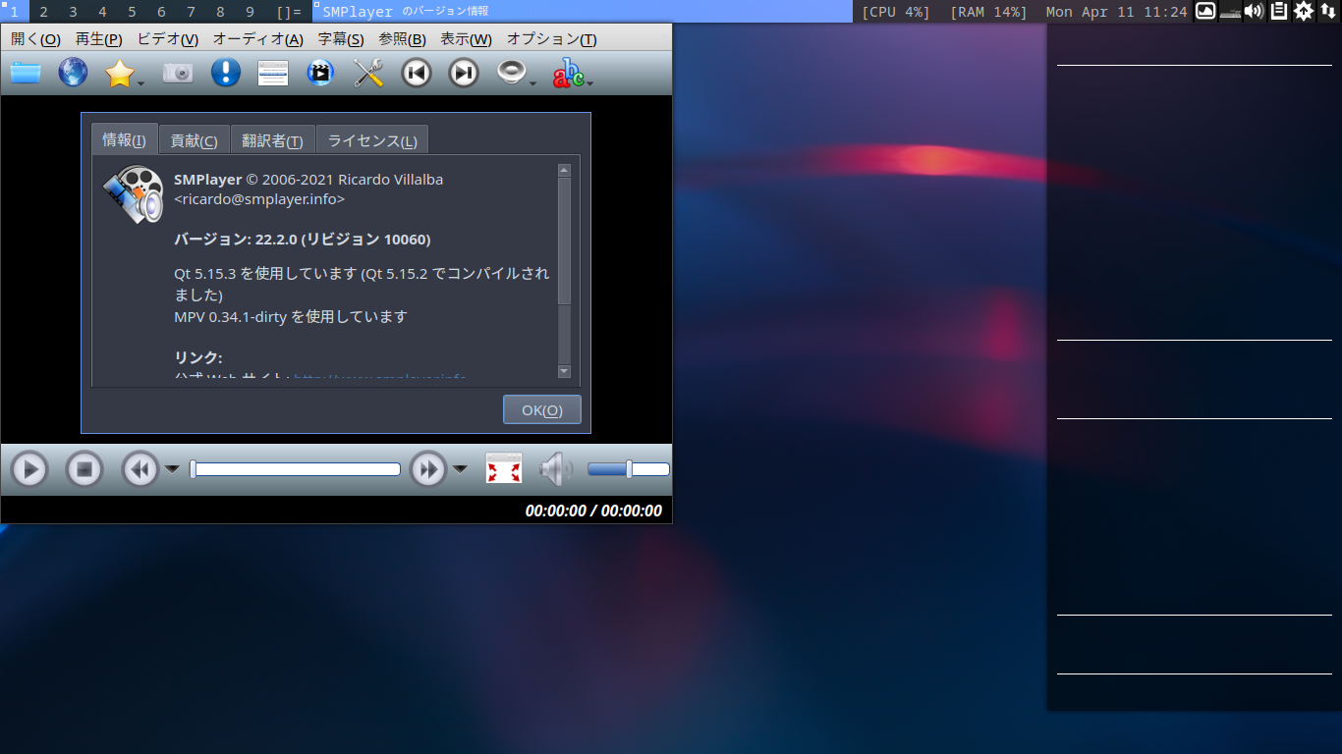Open favorites star icon

119,73
